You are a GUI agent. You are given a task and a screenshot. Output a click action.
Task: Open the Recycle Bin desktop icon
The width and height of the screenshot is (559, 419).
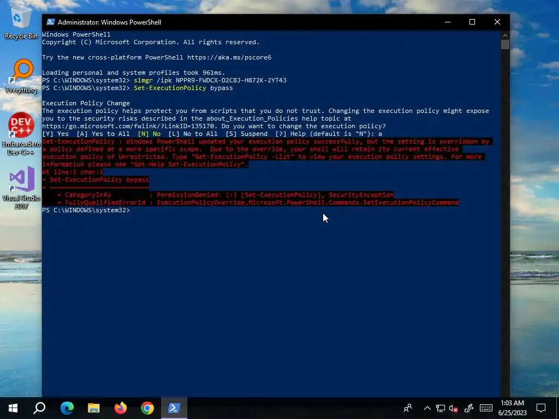21,22
